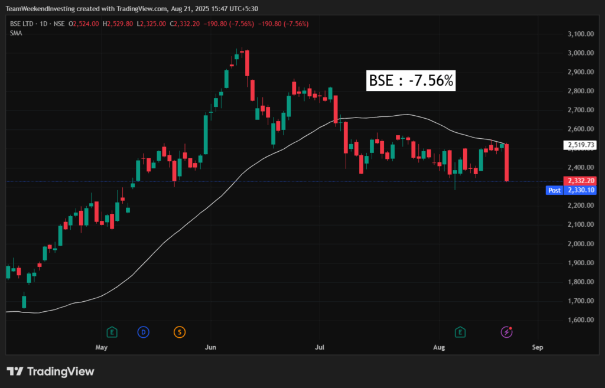Click the blue dividend D icon
Screen dimensions: 605x388
[143, 332]
